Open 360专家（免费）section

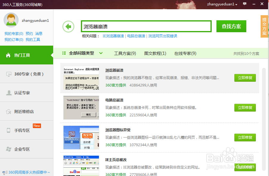coord(27,74)
